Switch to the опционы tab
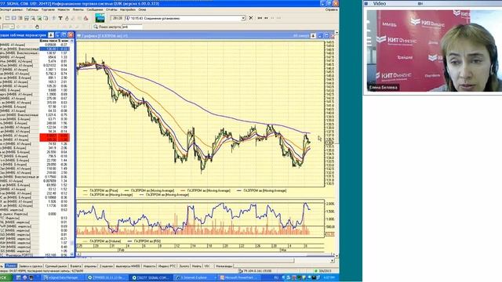Viewport: 502px width, 282px height. pyautogui.click(x=90, y=266)
